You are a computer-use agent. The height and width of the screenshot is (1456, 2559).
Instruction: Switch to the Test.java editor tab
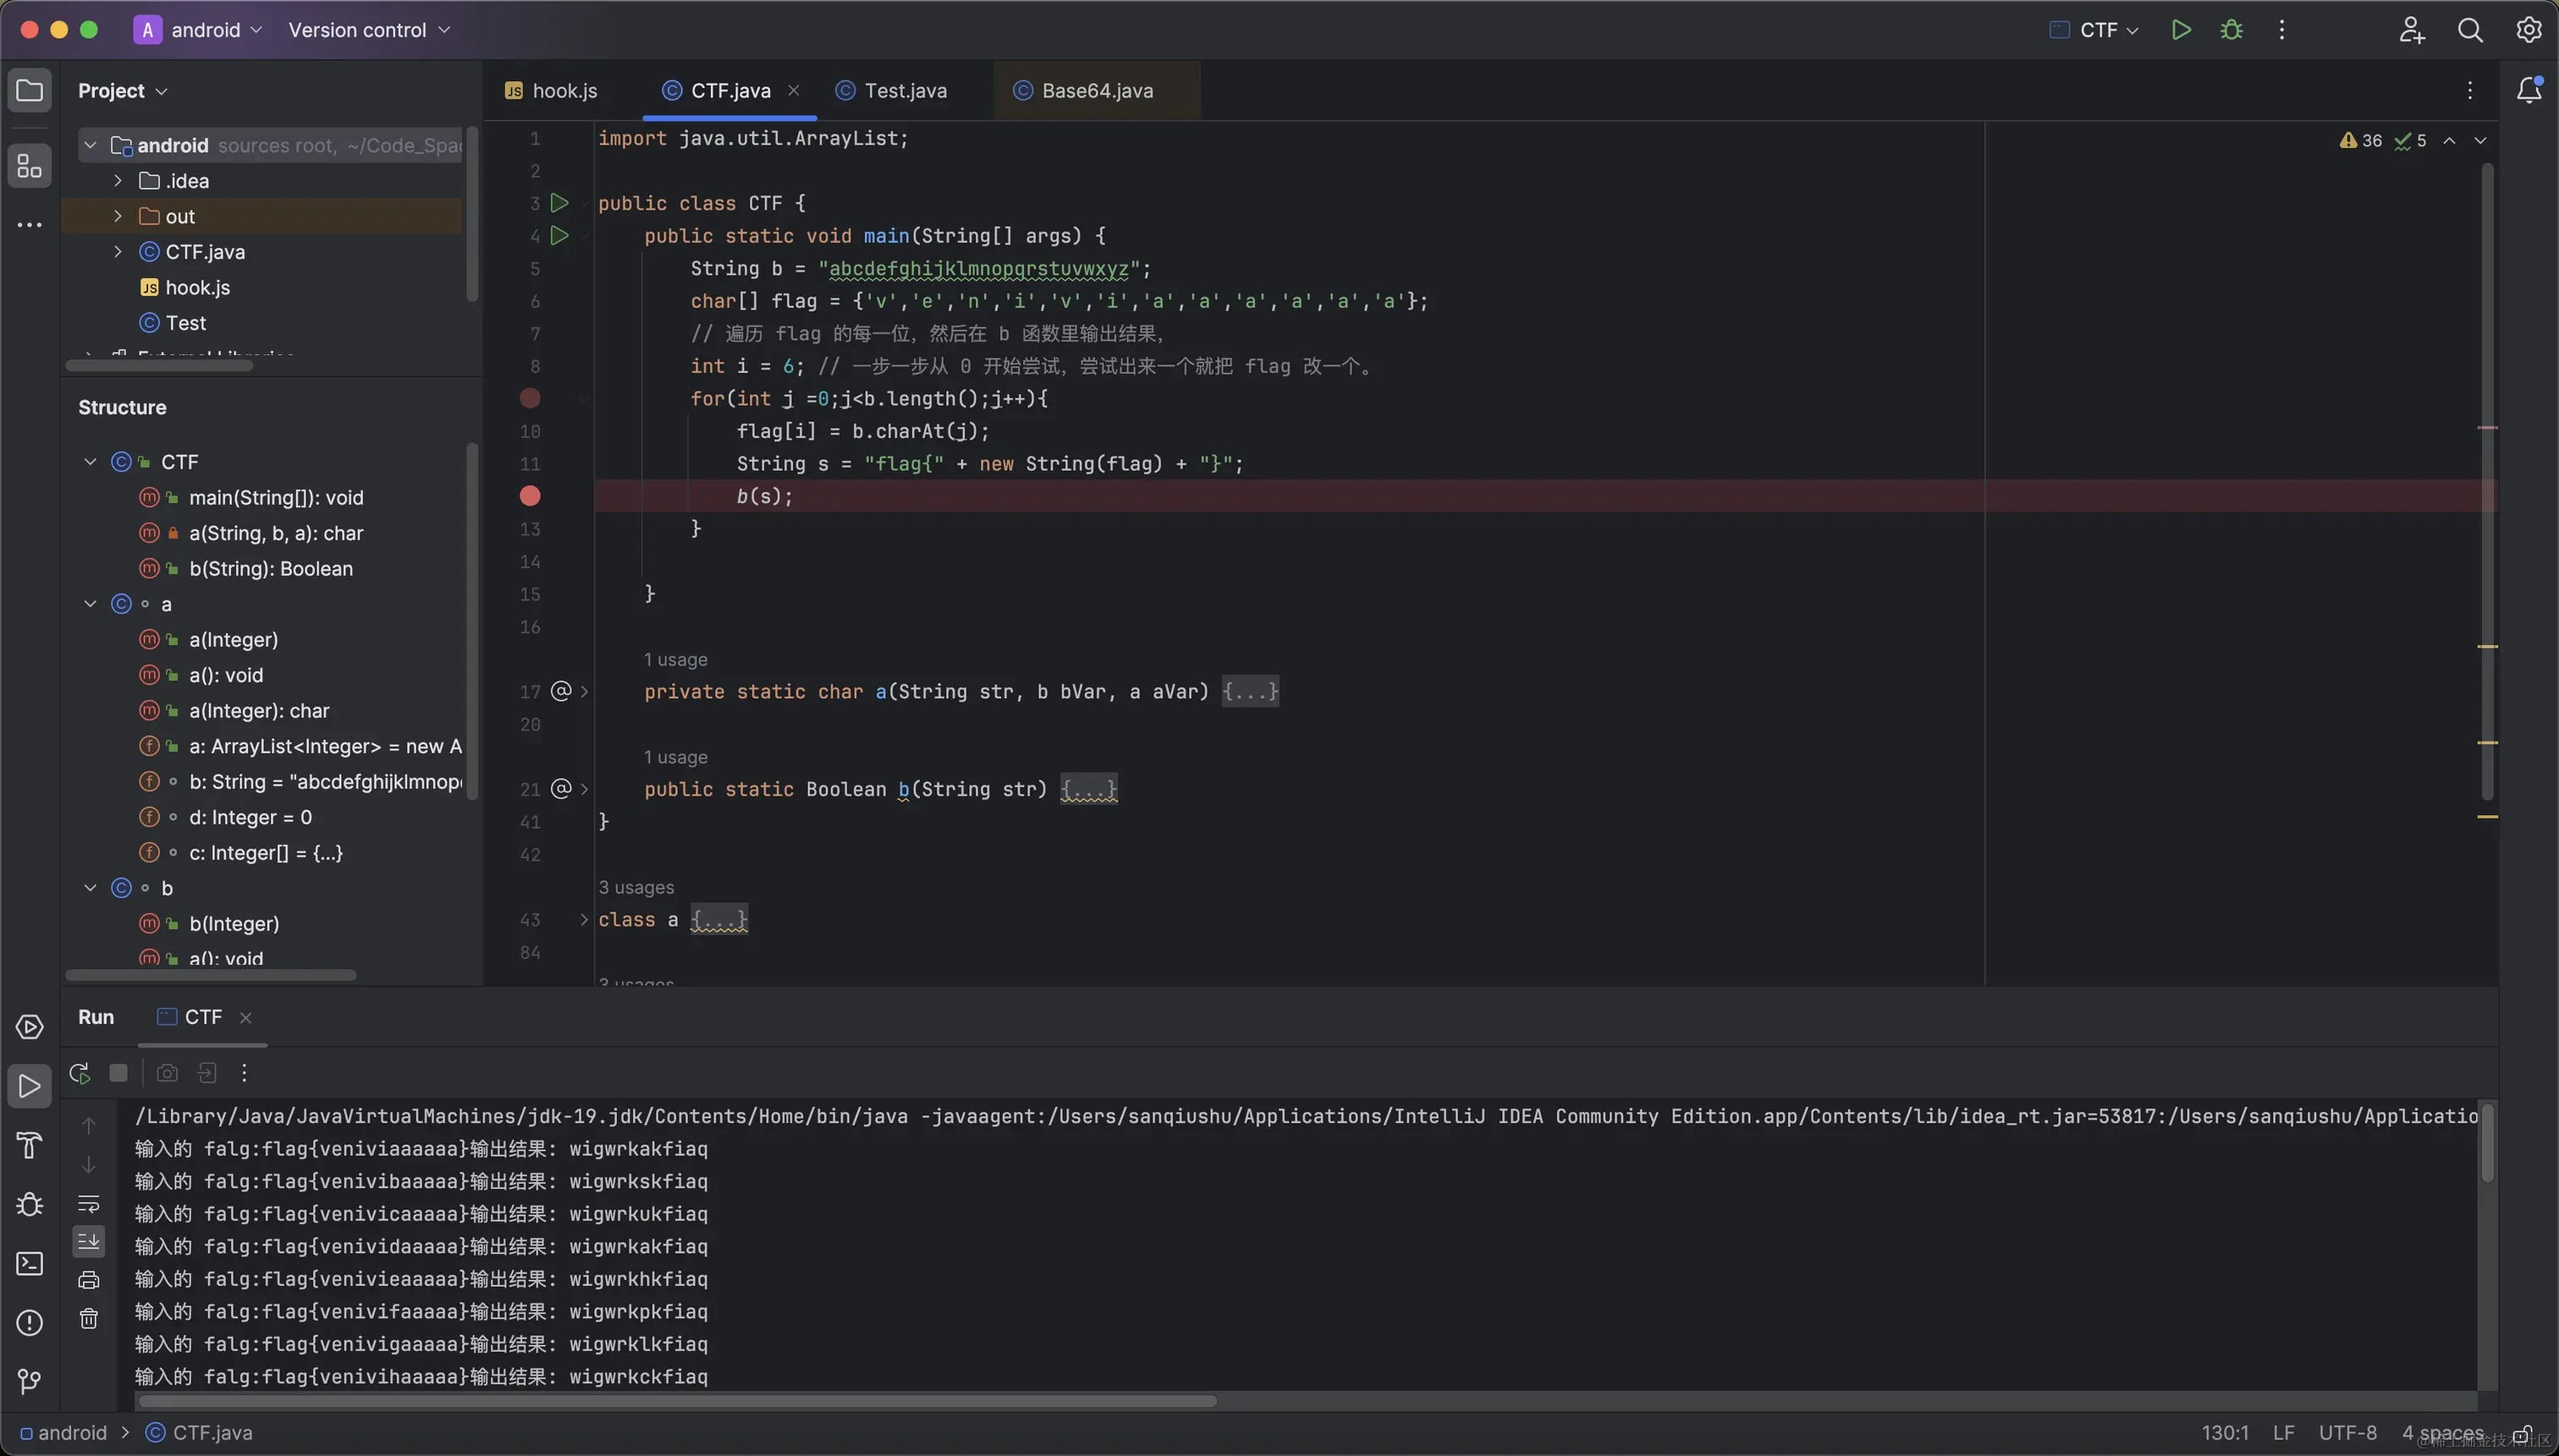904,91
